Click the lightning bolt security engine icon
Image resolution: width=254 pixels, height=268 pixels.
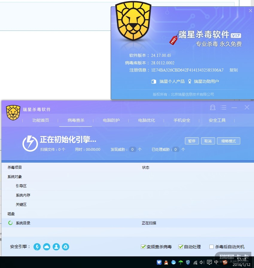[37, 247]
